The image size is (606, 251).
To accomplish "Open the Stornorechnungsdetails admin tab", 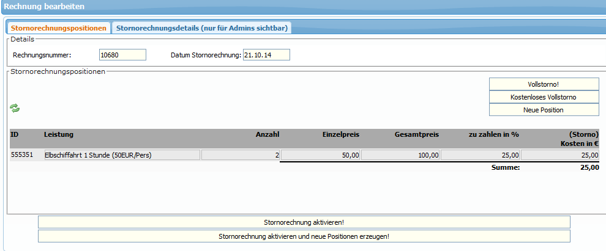I will 202,28.
